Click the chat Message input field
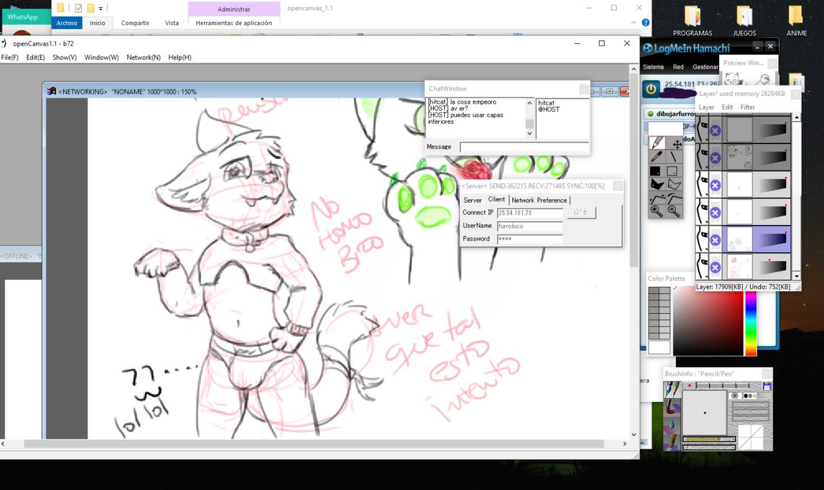Viewport: 824px width, 490px height. click(x=524, y=147)
